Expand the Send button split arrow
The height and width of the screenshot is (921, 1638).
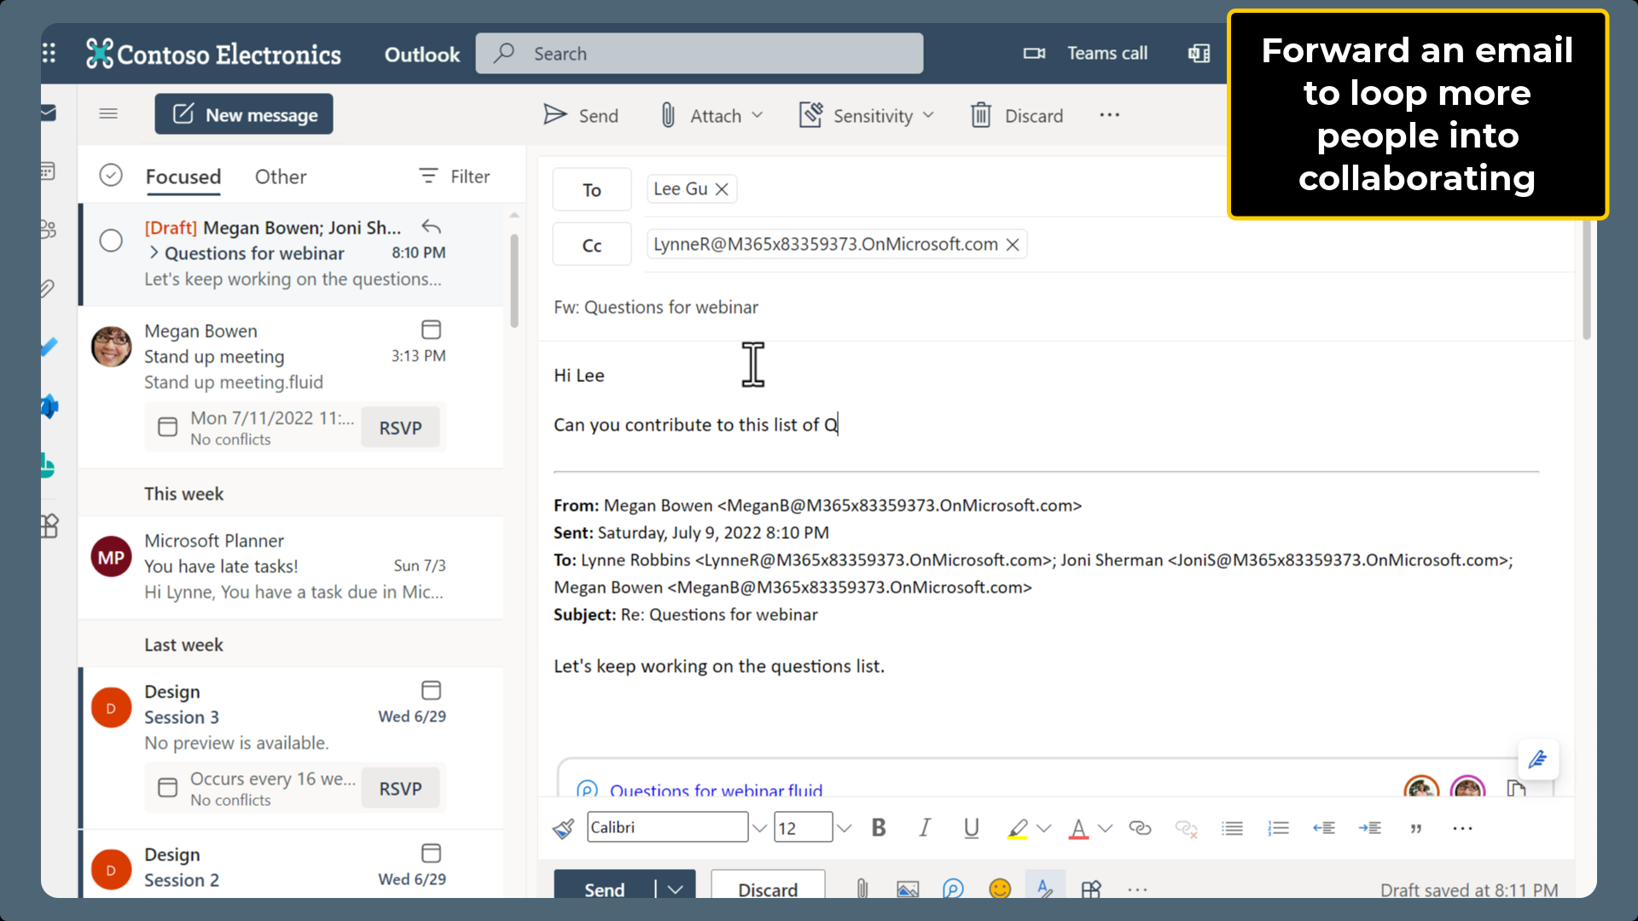674,889
